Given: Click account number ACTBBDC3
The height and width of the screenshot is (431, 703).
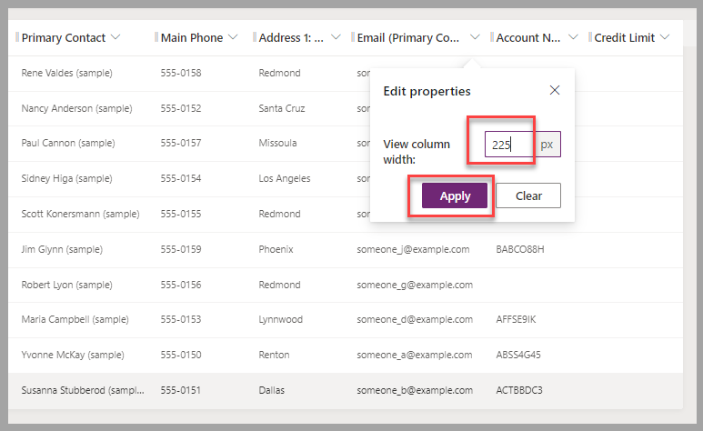Looking at the screenshot, I should tap(519, 390).
